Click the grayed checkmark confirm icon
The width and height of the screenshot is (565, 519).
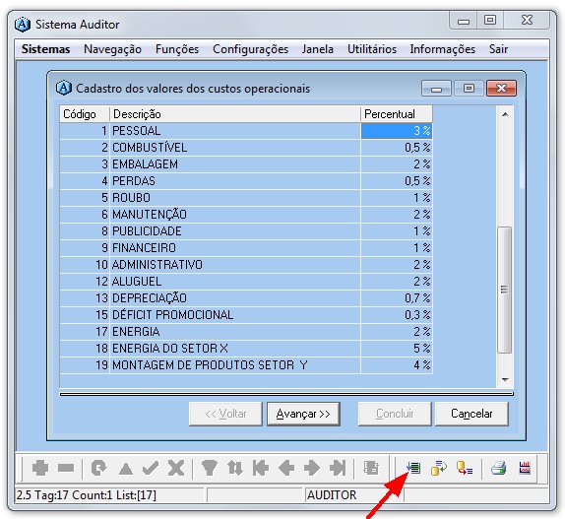[151, 468]
